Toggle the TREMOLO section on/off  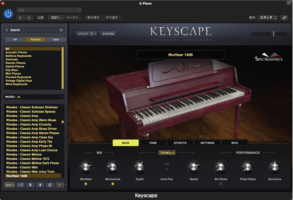click(x=167, y=153)
